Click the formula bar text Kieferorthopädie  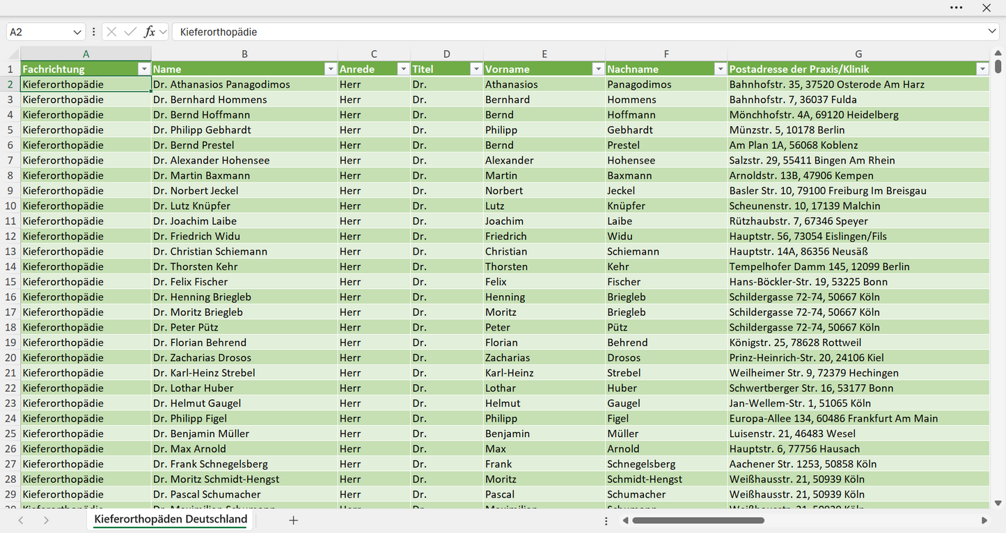point(219,32)
